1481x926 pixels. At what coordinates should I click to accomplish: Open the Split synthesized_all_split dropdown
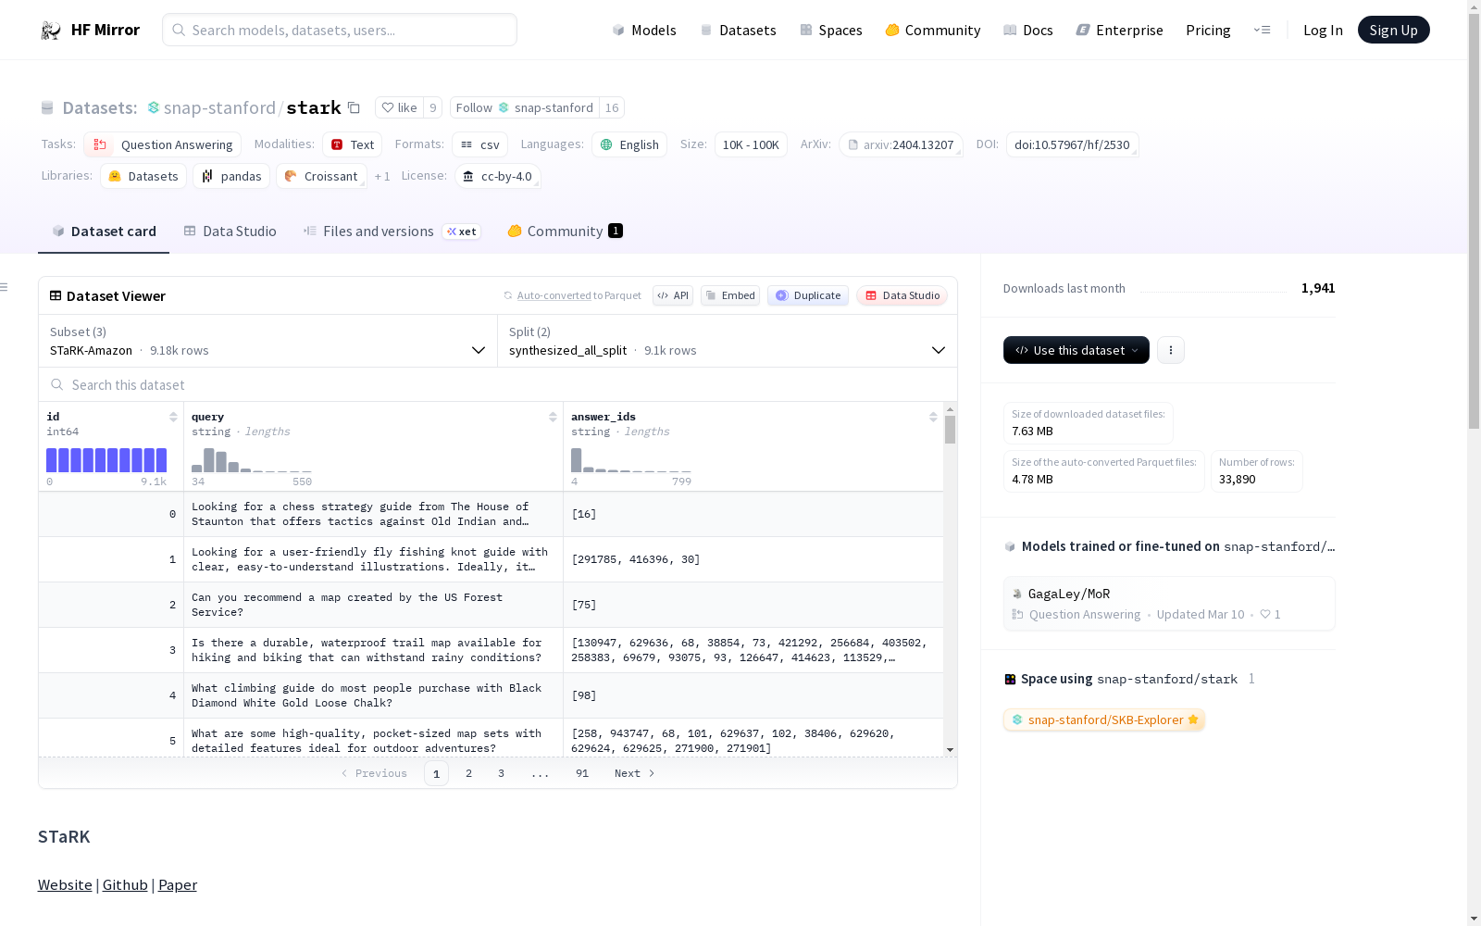pos(728,341)
